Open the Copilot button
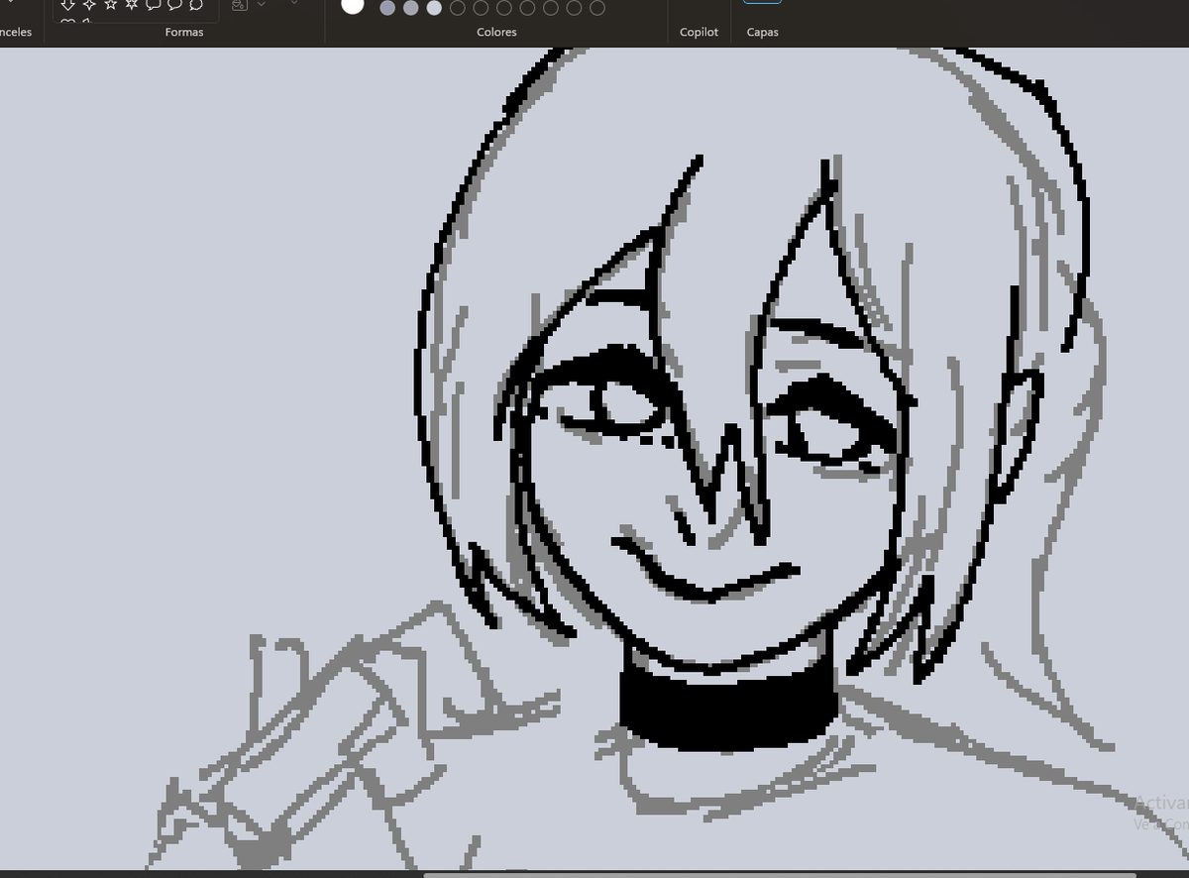 (700, 32)
